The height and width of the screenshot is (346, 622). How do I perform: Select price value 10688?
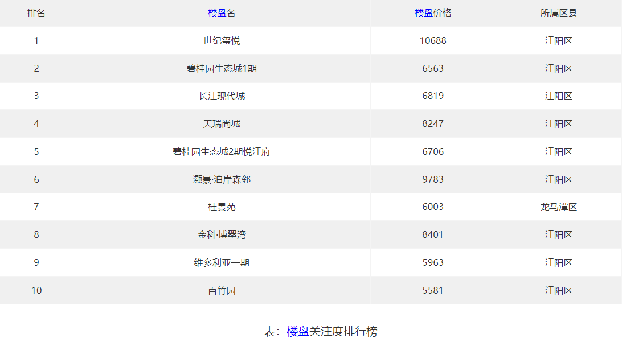coord(433,41)
